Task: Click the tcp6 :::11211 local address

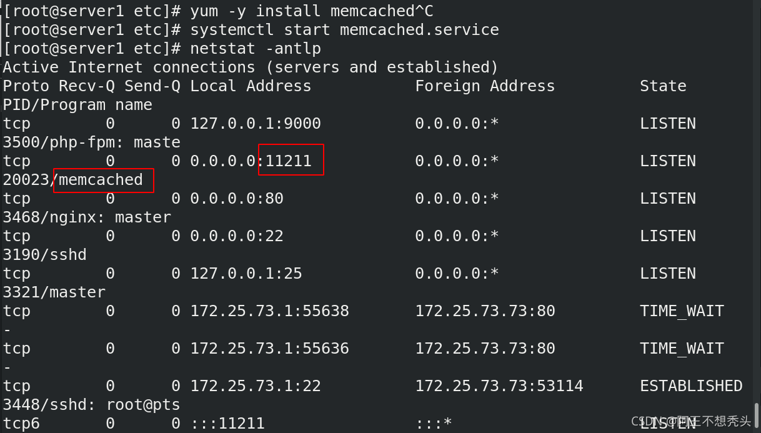Action: click(x=227, y=424)
